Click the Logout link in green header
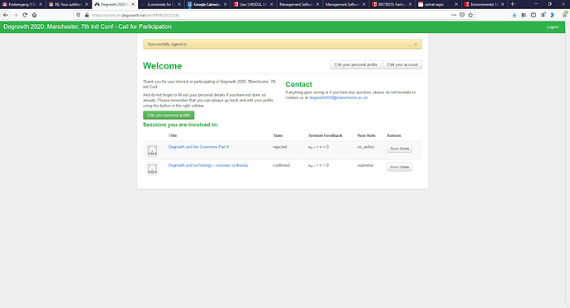 click(552, 27)
